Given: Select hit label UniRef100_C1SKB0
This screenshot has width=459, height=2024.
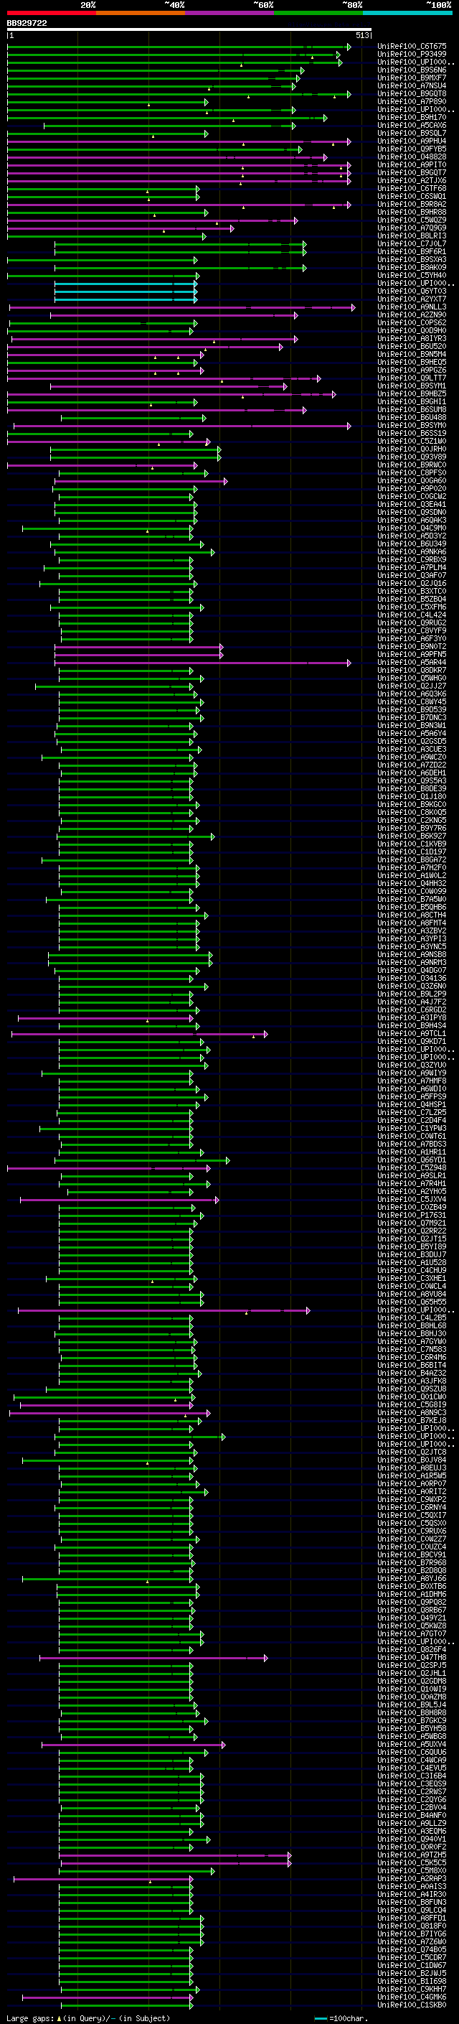Looking at the screenshot, I should tap(412, 2005).
